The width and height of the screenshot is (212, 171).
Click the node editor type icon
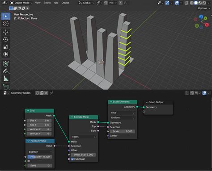point(6,93)
